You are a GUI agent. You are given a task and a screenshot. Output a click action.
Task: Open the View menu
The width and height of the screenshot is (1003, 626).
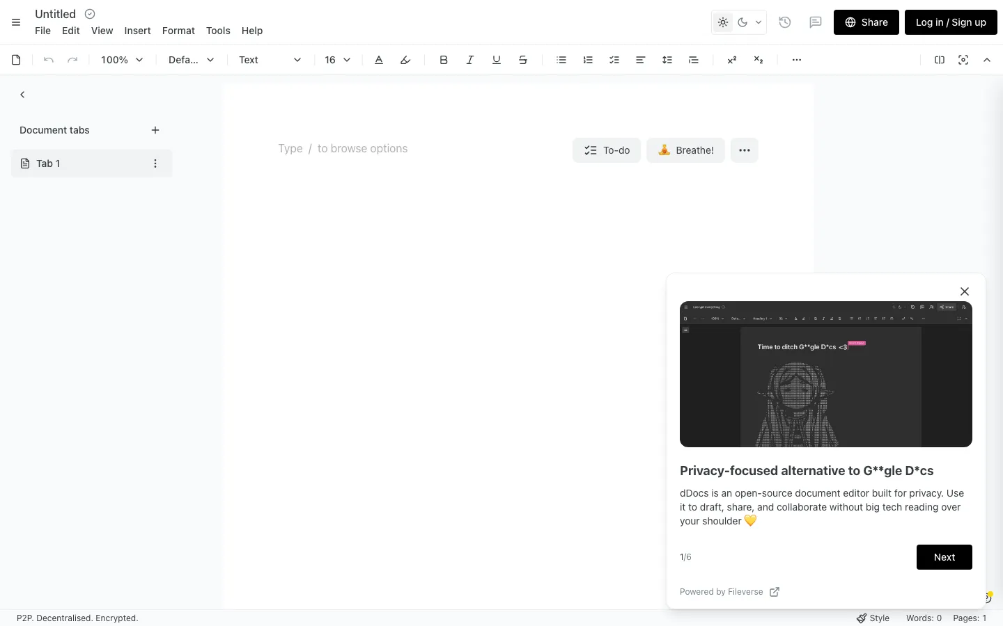click(102, 31)
